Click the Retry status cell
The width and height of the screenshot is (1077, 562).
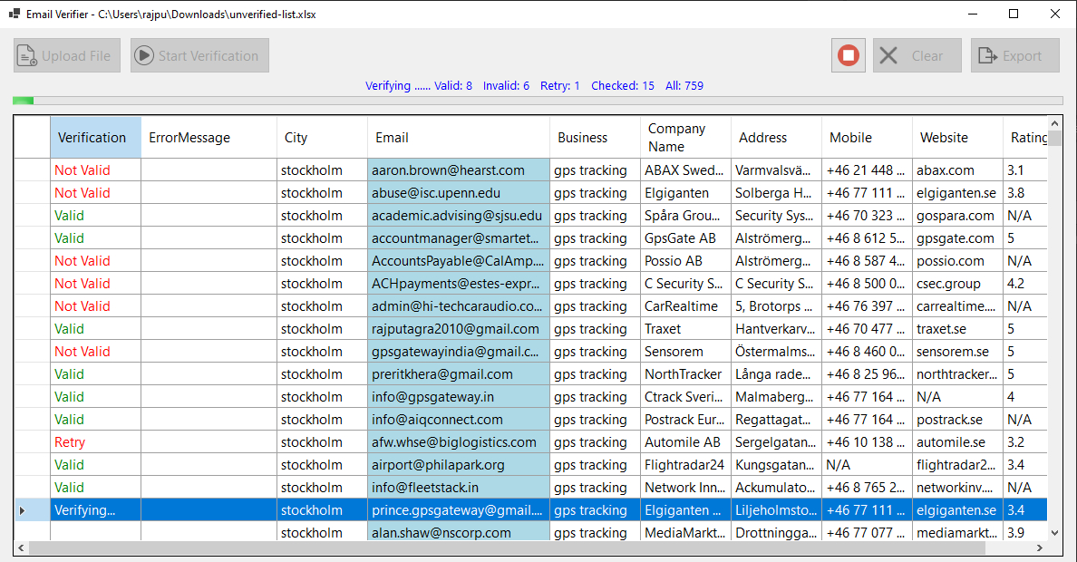(x=95, y=442)
